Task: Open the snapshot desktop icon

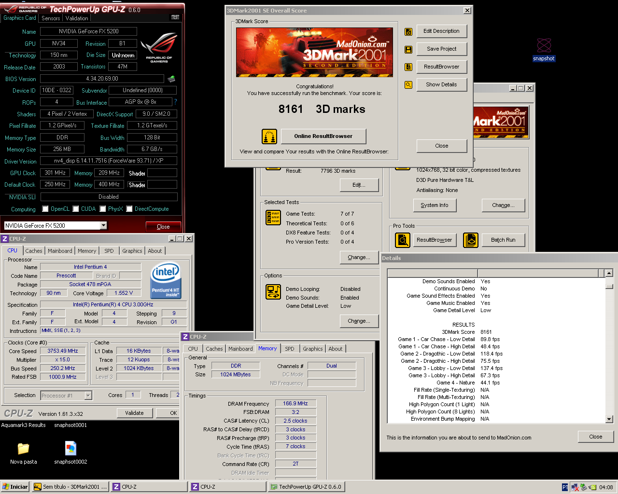Action: pyautogui.click(x=544, y=50)
